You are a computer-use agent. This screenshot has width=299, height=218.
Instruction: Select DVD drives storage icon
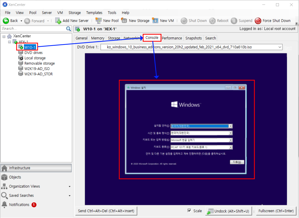20,52
